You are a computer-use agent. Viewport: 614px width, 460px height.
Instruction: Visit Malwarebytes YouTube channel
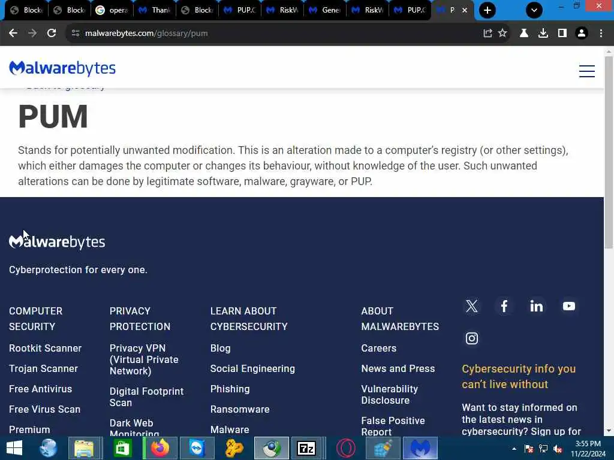(568, 306)
